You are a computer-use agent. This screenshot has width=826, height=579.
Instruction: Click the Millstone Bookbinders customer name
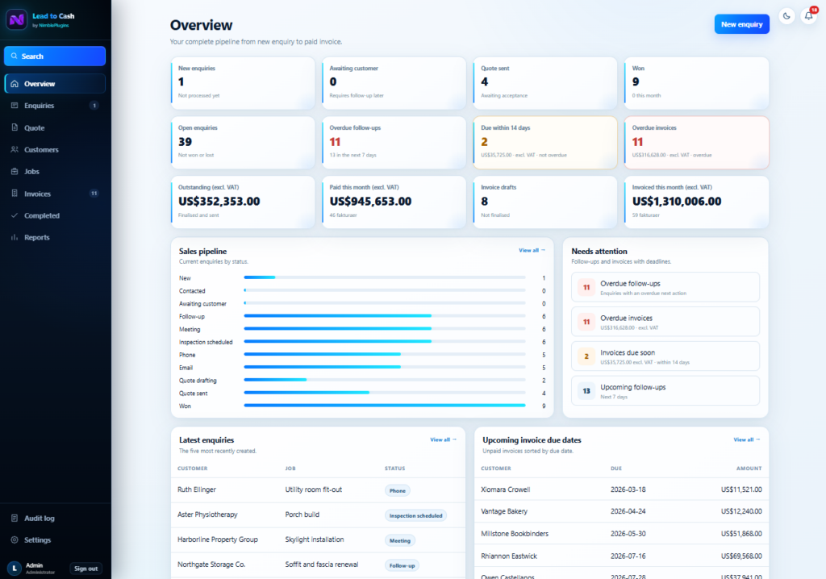(515, 534)
